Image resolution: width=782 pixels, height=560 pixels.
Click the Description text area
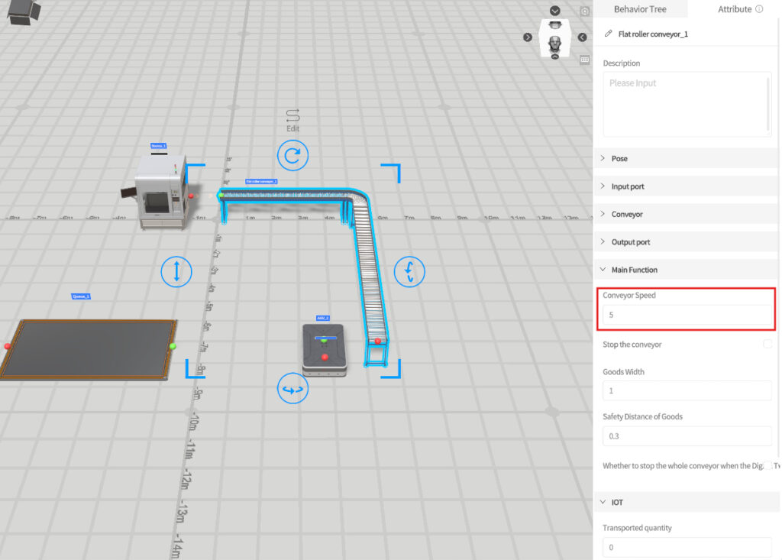687,105
